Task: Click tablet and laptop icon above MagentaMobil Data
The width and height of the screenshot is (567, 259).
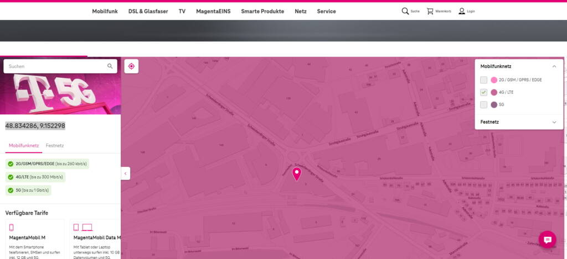Action: [83, 228]
